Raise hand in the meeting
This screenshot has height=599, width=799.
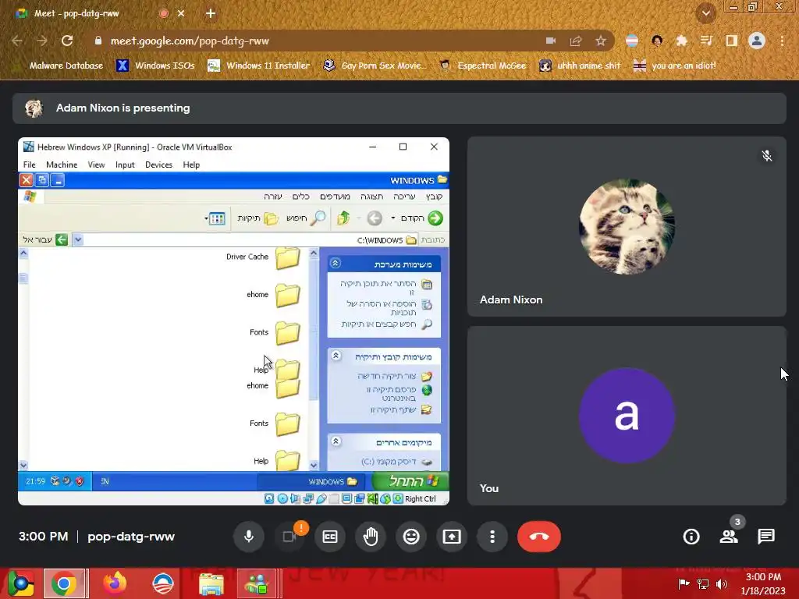tap(371, 537)
